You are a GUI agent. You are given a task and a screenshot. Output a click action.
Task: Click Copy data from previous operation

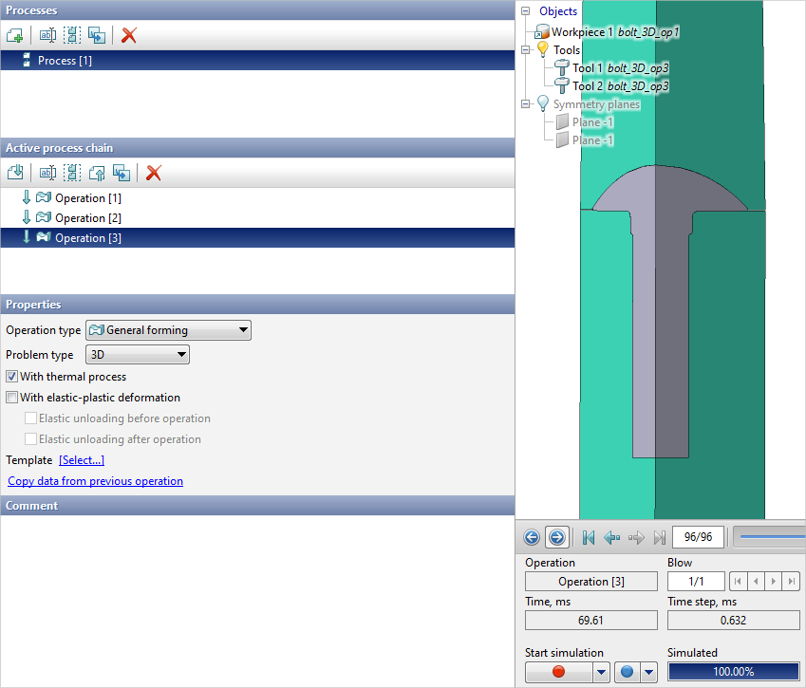point(95,481)
